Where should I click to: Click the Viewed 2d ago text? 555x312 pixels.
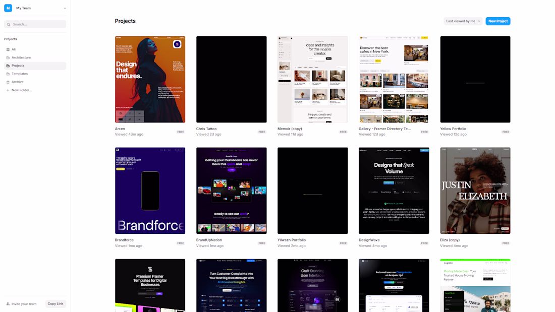click(x=209, y=135)
